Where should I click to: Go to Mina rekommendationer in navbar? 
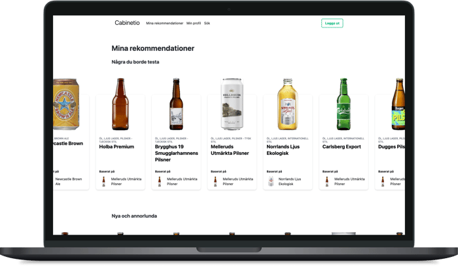[164, 24]
